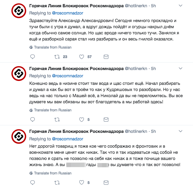Retweet the third tweet at bottom

pos(57,183)
